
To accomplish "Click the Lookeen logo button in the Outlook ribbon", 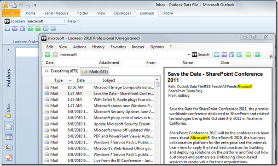I will (x=15, y=21).
